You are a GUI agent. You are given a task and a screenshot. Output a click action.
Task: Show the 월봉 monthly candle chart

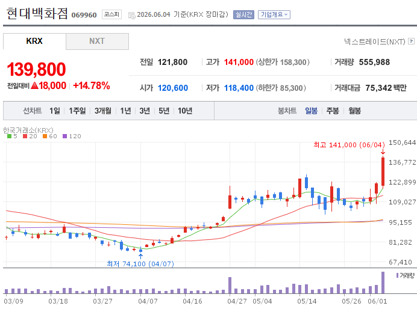click(355, 111)
